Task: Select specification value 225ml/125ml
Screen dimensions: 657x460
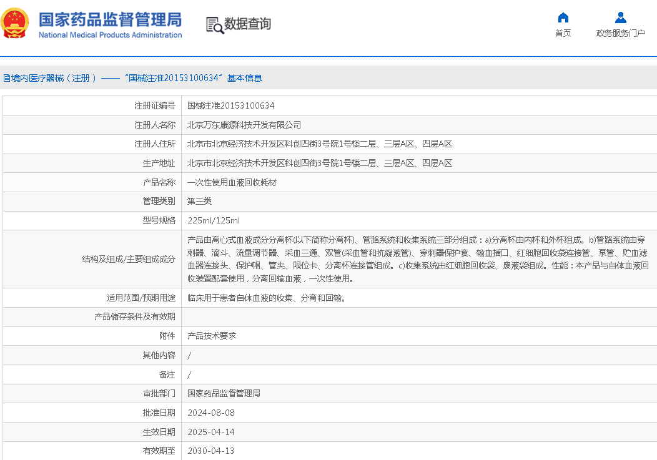Action: [214, 220]
